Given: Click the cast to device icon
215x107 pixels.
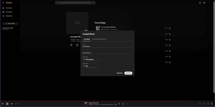Looking at the screenshot, I should point(200,3).
